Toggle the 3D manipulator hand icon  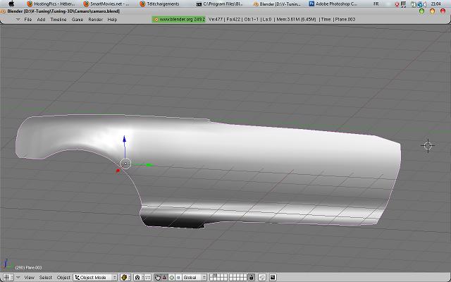pyautogui.click(x=157, y=278)
